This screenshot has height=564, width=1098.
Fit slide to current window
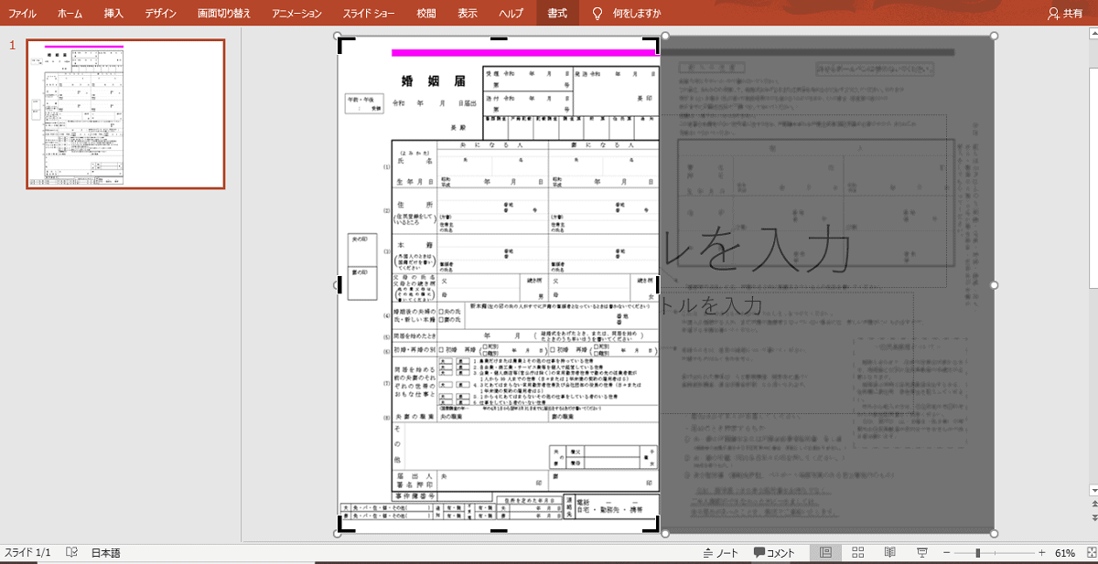[1087, 553]
